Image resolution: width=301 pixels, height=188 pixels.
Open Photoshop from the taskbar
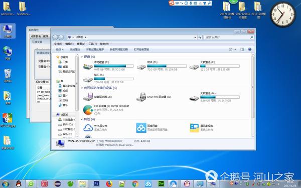[96, 184]
